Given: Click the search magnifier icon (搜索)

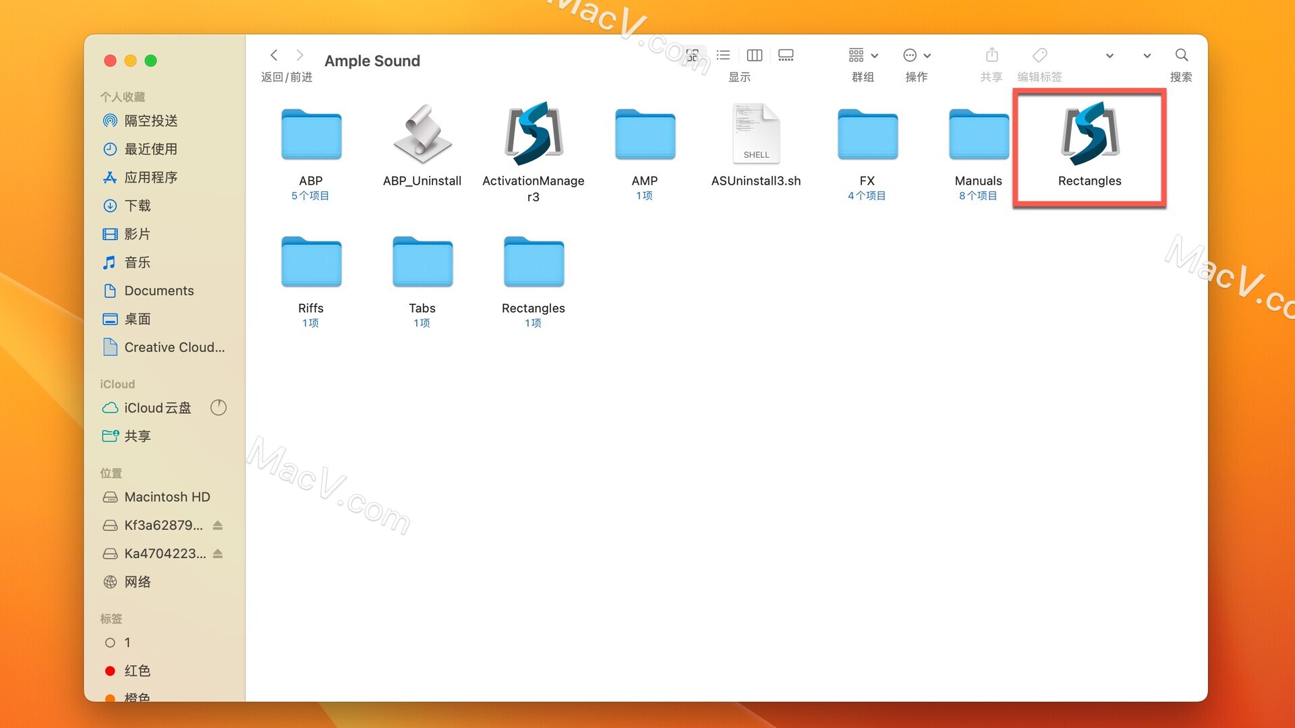Looking at the screenshot, I should coord(1181,55).
